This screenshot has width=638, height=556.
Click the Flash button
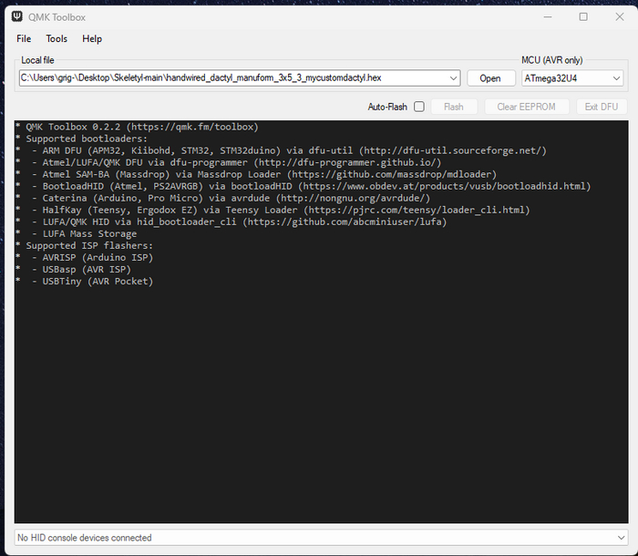[454, 107]
